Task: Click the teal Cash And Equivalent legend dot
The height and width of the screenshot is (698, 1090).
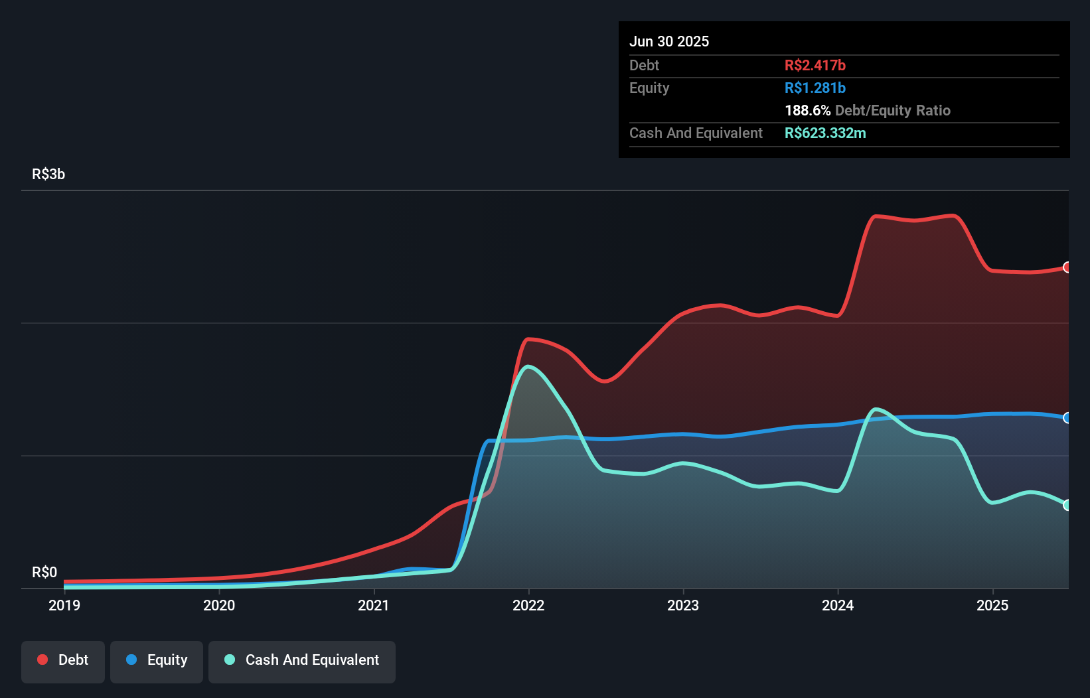Action: [229, 660]
